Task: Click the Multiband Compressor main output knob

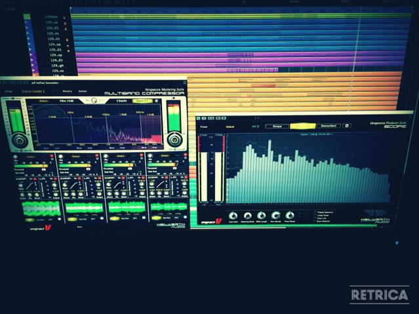Action: point(174,139)
